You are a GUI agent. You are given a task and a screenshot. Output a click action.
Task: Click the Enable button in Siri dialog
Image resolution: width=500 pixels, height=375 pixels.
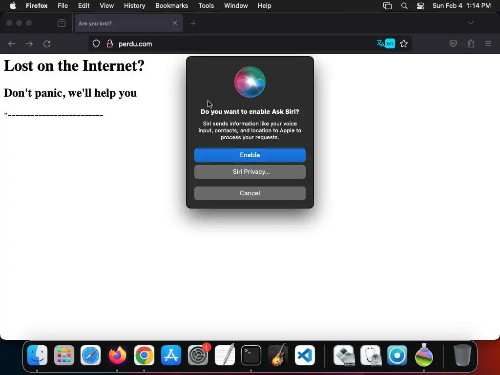coord(250,155)
